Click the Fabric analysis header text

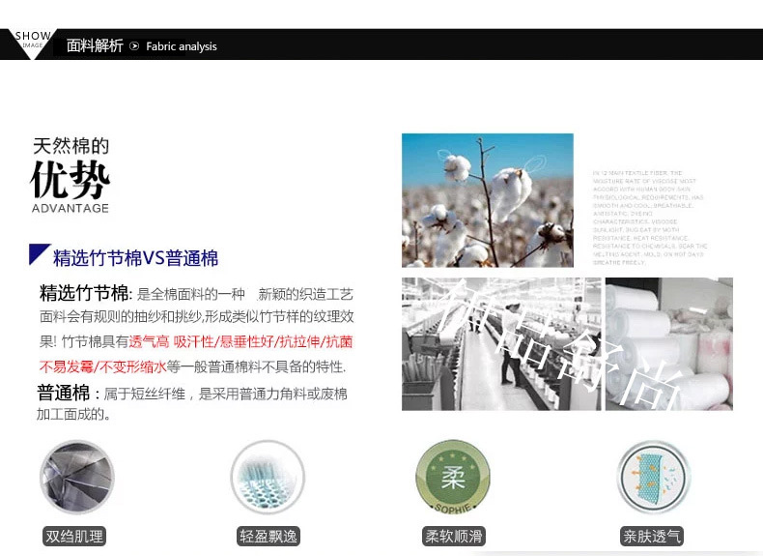(x=182, y=46)
